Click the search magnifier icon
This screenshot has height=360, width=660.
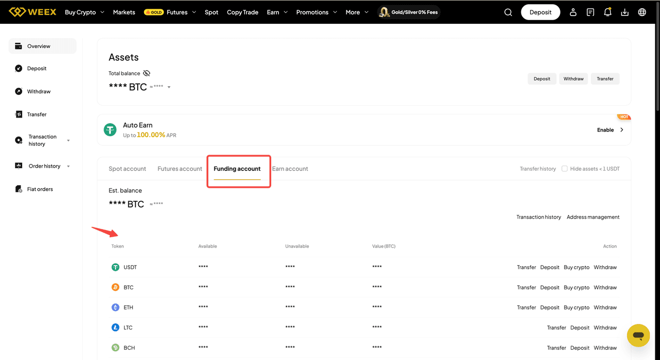508,12
